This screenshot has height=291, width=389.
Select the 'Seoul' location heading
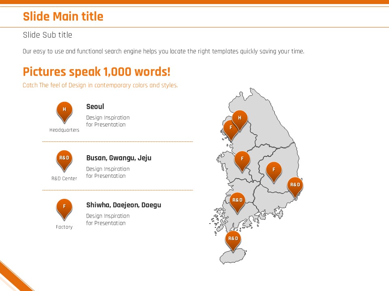click(95, 107)
